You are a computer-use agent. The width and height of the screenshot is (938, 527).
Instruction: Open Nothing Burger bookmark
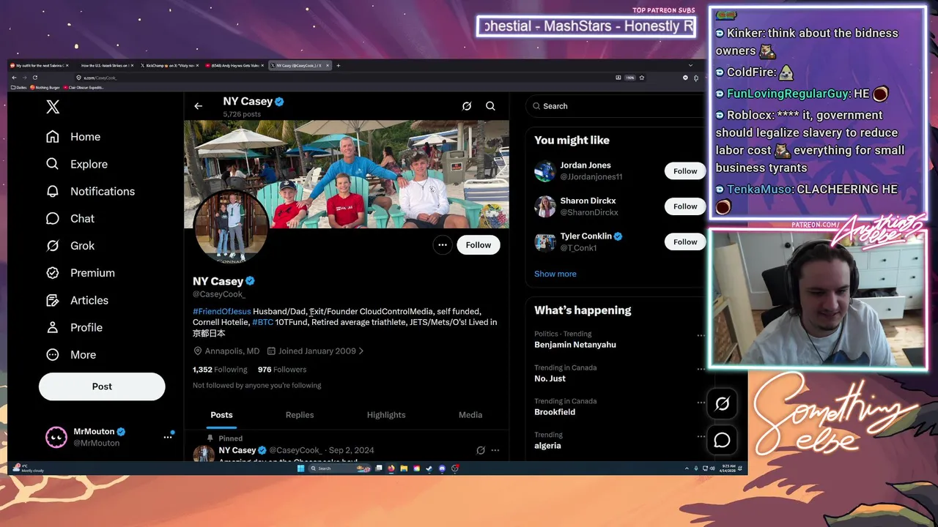45,87
